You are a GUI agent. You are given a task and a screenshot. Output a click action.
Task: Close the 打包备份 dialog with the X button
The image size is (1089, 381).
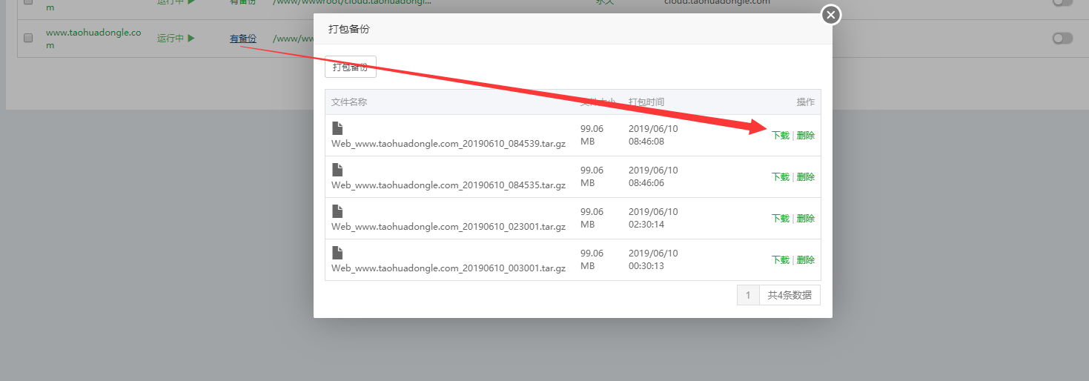pyautogui.click(x=831, y=15)
